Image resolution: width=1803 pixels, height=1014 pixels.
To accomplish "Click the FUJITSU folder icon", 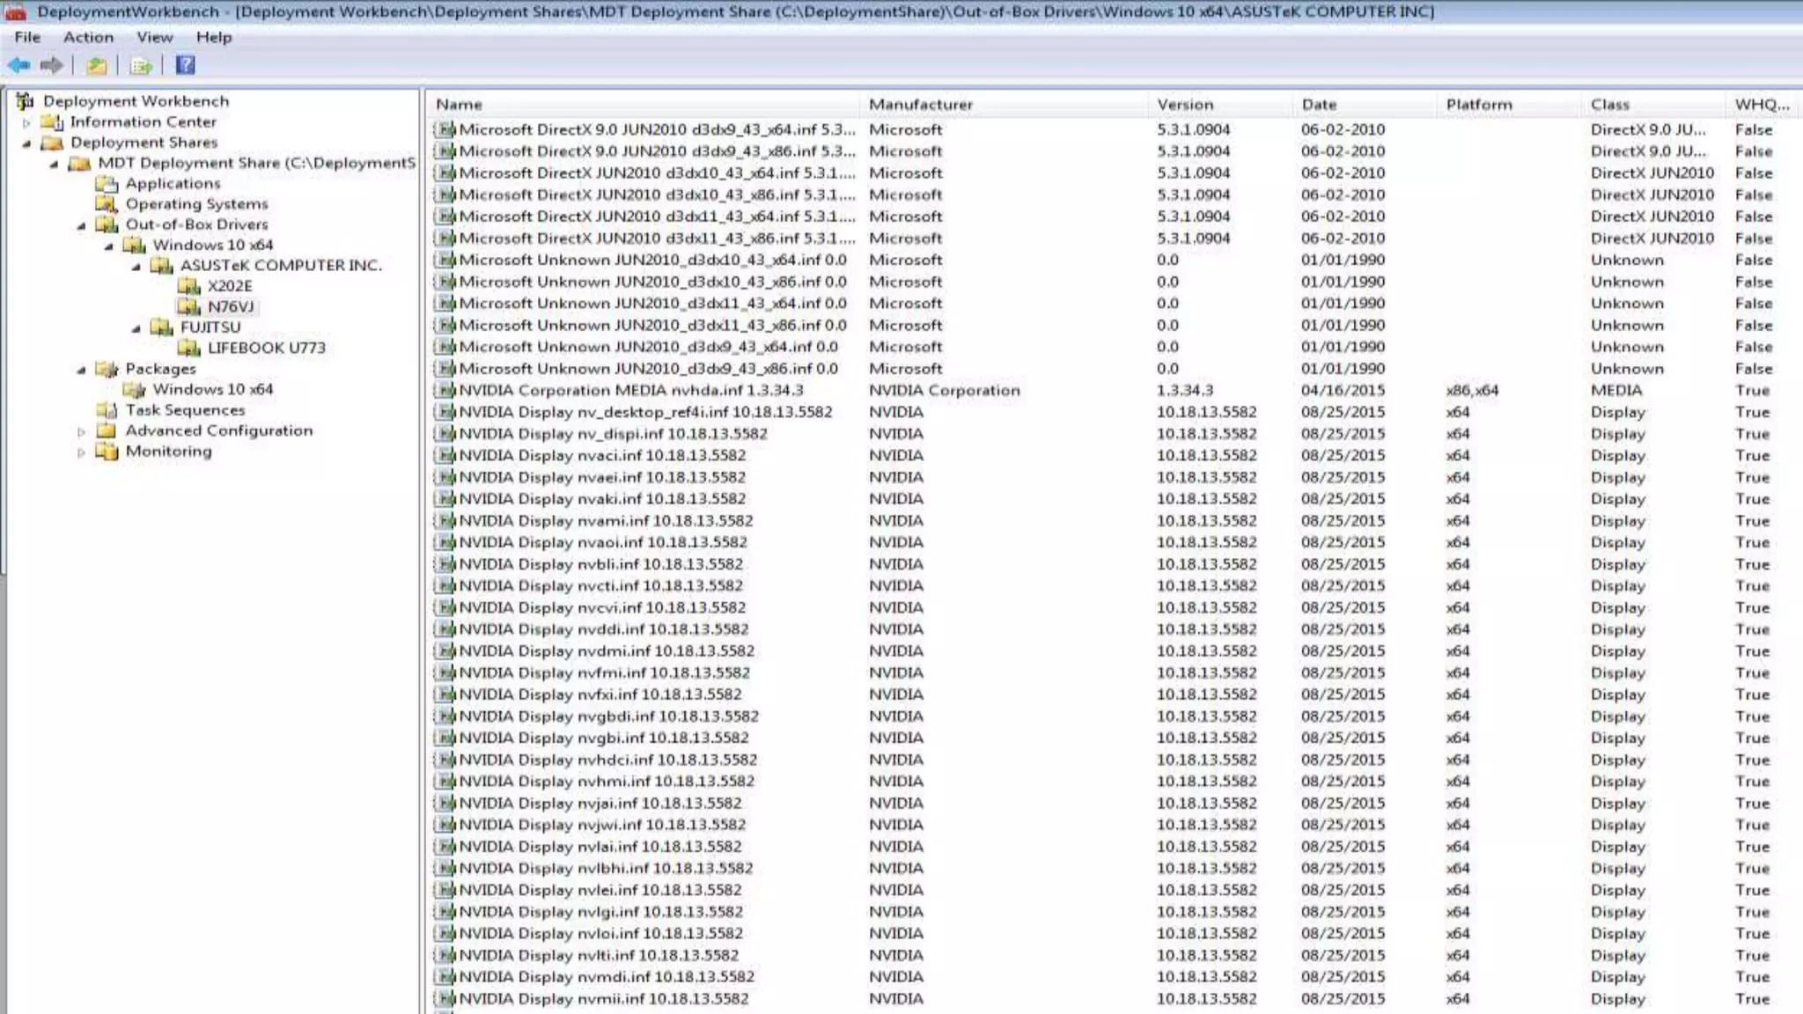I will pyautogui.click(x=162, y=327).
